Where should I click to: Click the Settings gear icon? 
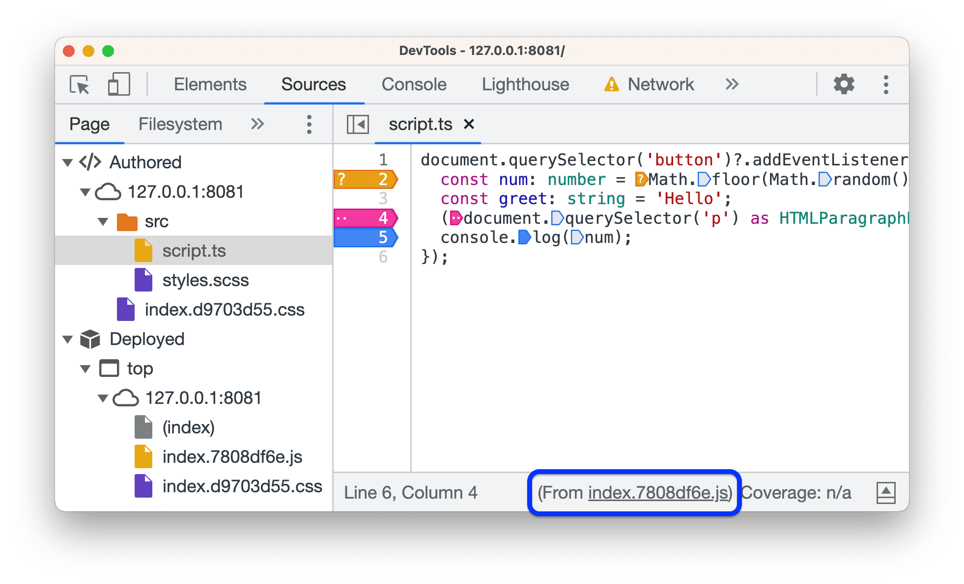842,83
